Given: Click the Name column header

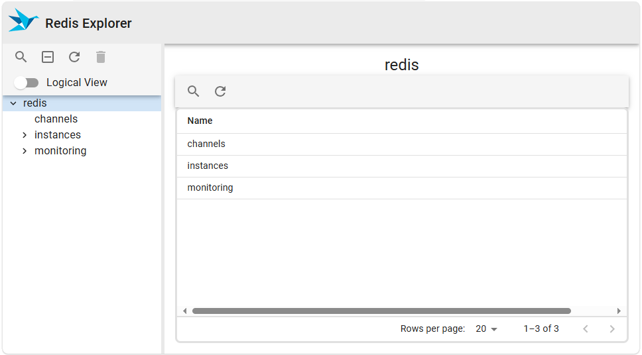Looking at the screenshot, I should point(200,121).
